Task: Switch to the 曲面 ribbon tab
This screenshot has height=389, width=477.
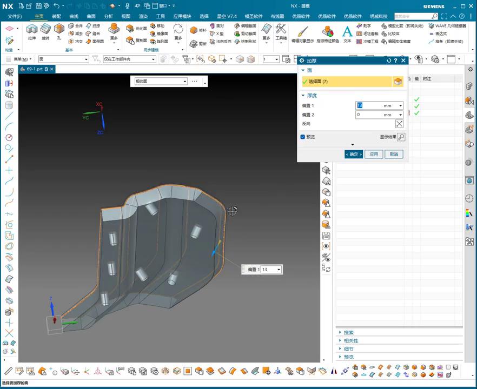Action: [91, 16]
